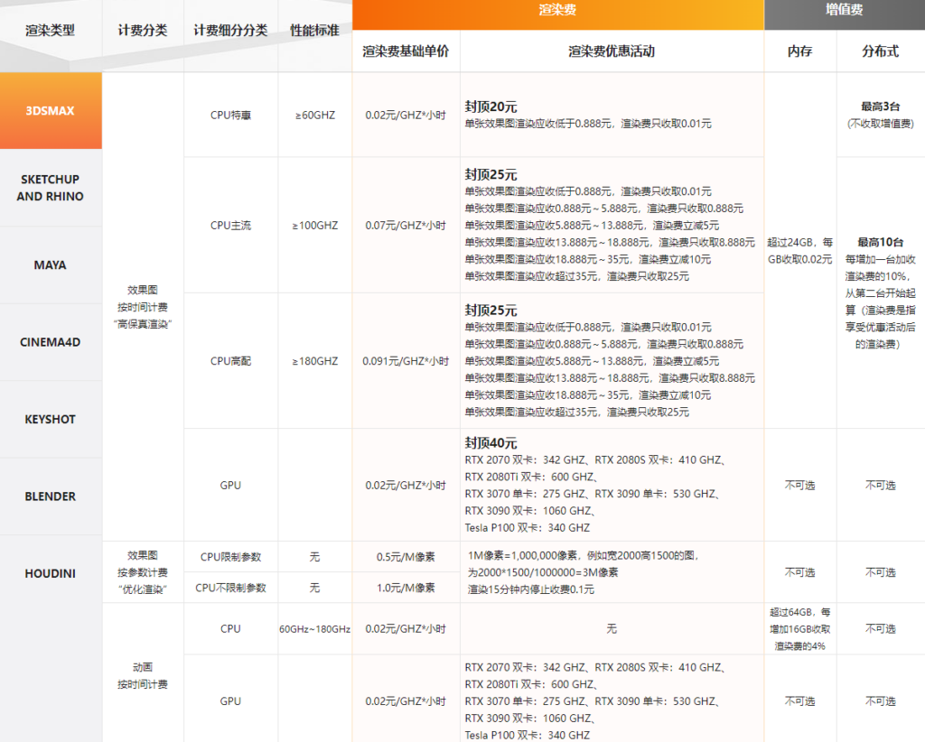Choose the CINEMA4D tab
The width and height of the screenshot is (925, 742).
(x=51, y=342)
